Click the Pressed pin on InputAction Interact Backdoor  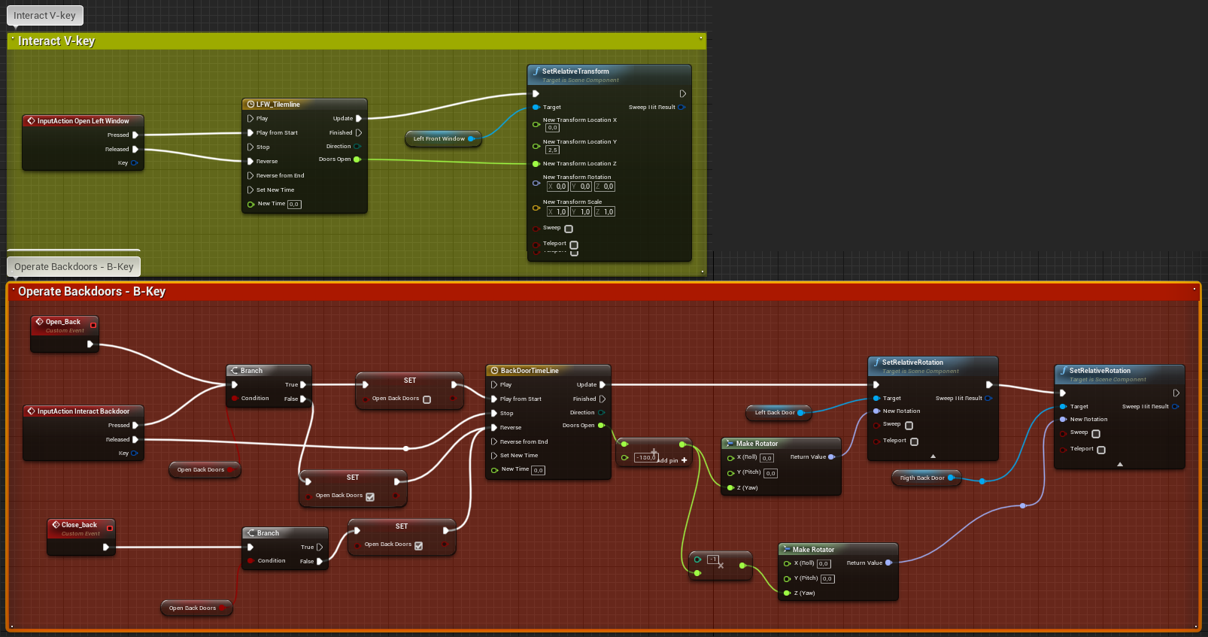point(135,426)
